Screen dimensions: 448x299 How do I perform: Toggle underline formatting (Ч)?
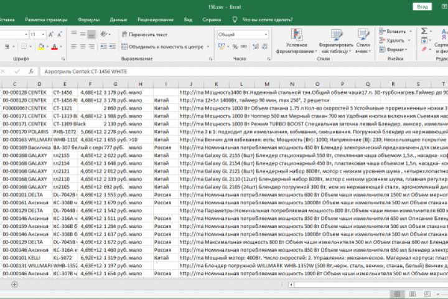tap(7, 46)
